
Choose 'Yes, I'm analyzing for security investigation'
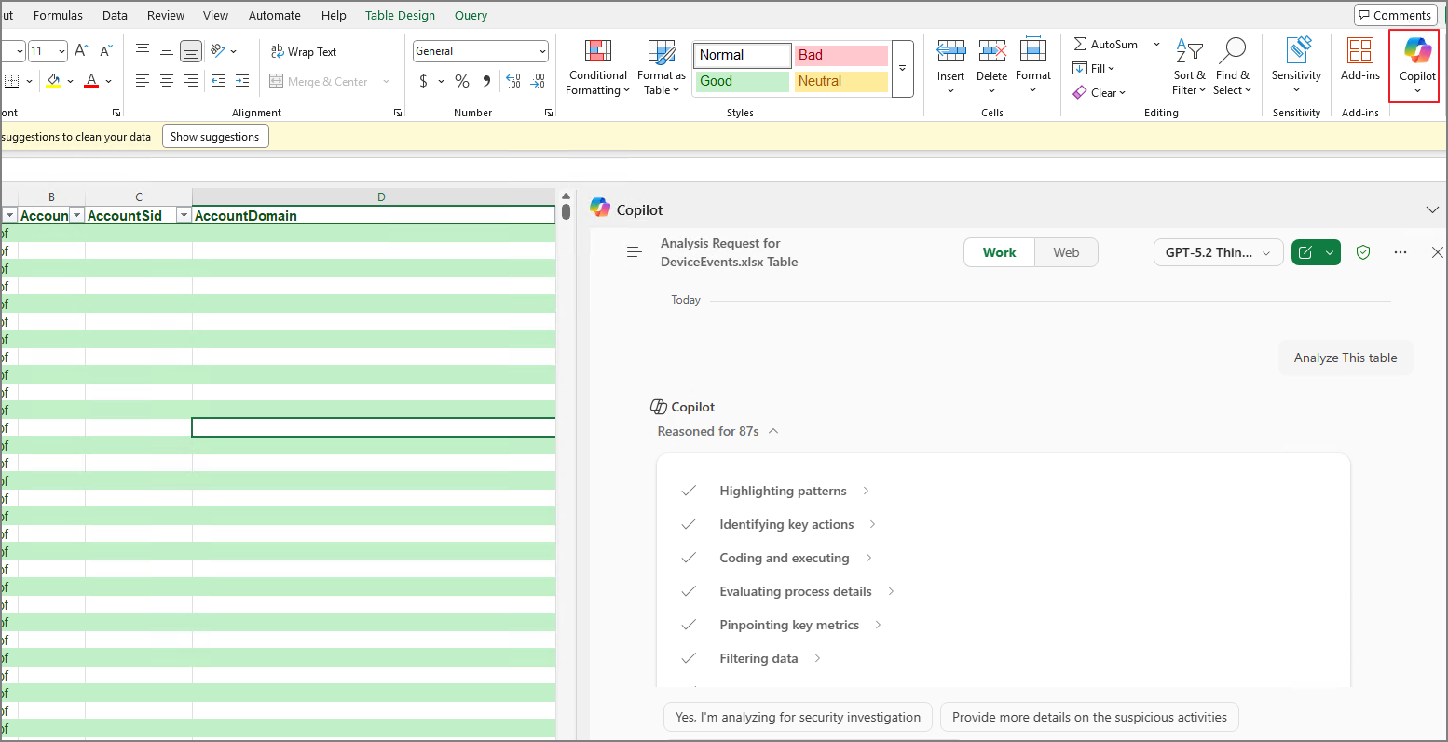(798, 717)
